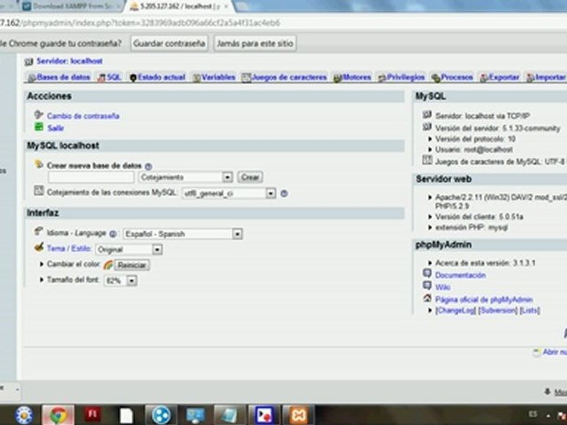Open the Procesos tab
The image size is (567, 425).
pos(452,77)
